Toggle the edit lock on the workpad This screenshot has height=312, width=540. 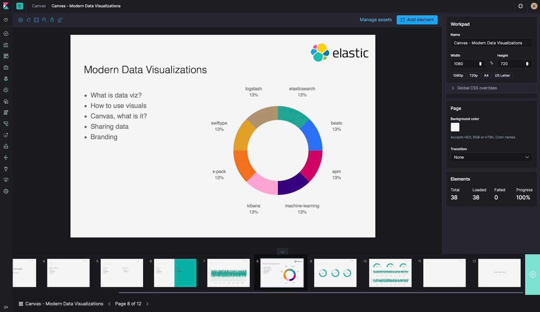pyautogui.click(x=60, y=20)
